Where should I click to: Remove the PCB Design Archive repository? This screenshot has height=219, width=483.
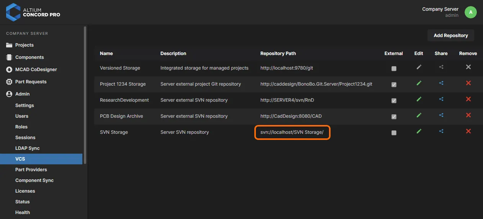468,115
